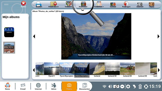
Task: Click the Mijn albums heading
Action: pos(11,17)
